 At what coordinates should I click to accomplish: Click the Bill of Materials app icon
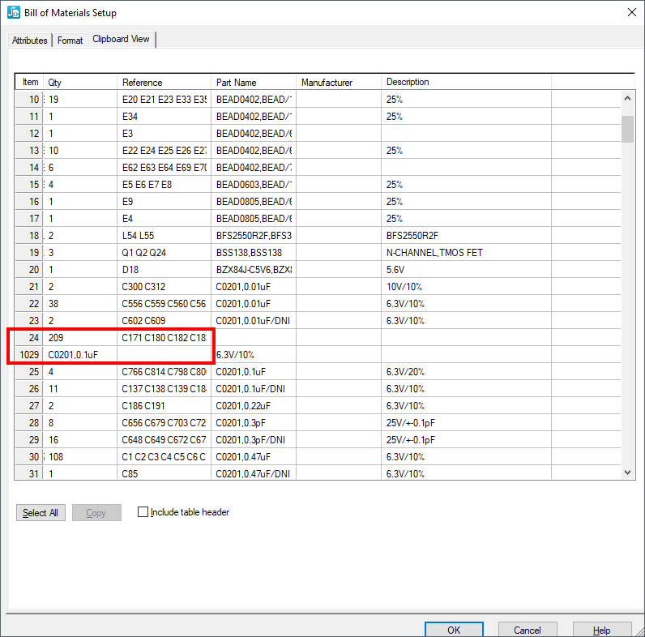point(14,12)
